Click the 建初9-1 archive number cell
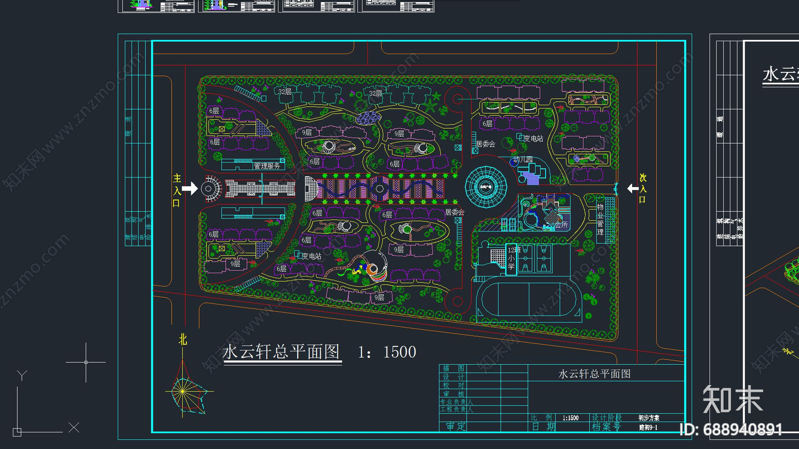 click(x=649, y=428)
